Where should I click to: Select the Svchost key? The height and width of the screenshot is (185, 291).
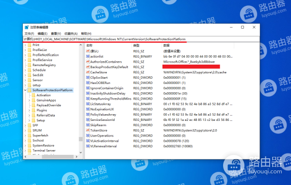point(38,140)
